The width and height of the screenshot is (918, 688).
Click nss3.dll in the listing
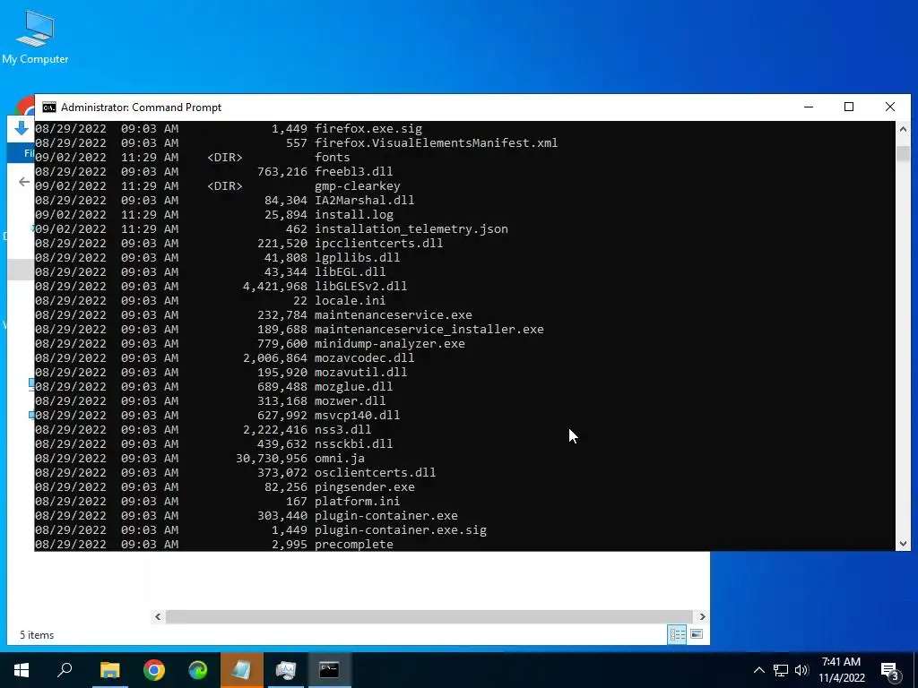point(342,429)
